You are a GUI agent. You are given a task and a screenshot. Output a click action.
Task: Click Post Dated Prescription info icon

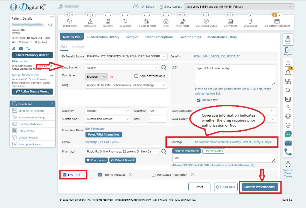[193, 175]
